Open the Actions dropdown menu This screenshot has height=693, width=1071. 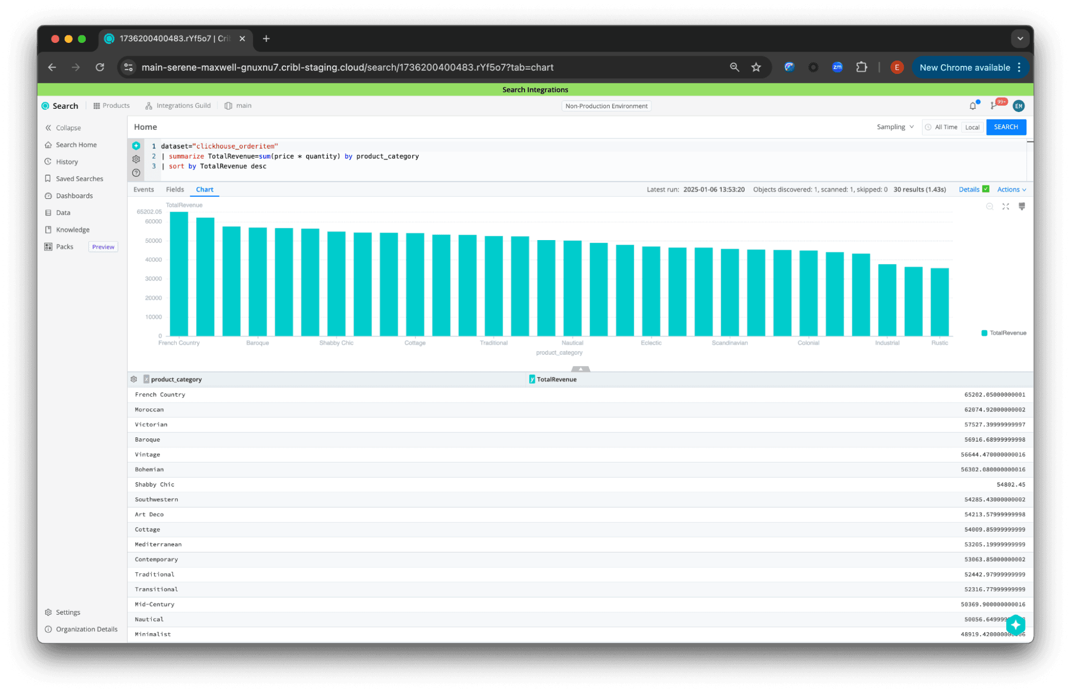pyautogui.click(x=1011, y=189)
